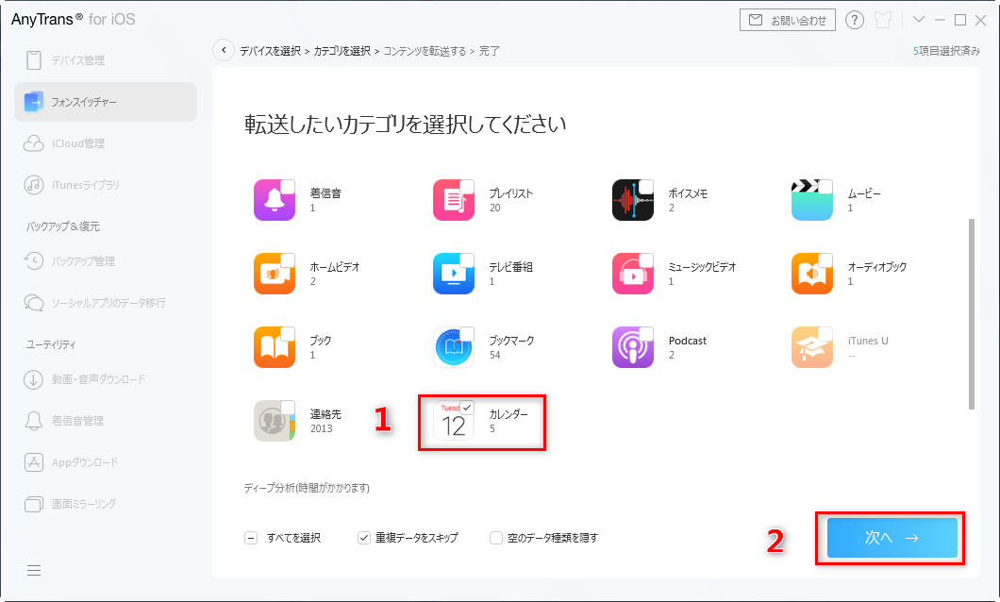Open 着信音管理 in the sidebar

click(x=106, y=420)
